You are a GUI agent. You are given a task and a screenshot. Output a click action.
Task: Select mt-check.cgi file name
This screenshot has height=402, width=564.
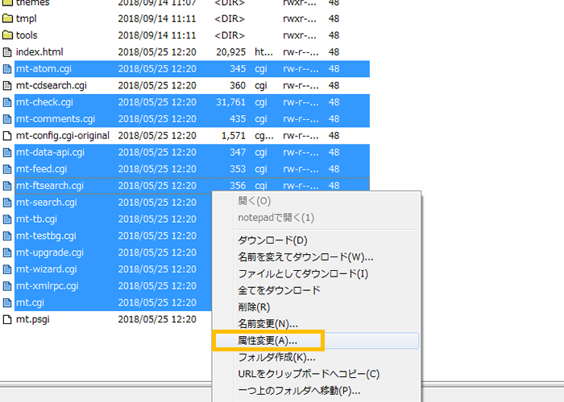(44, 102)
